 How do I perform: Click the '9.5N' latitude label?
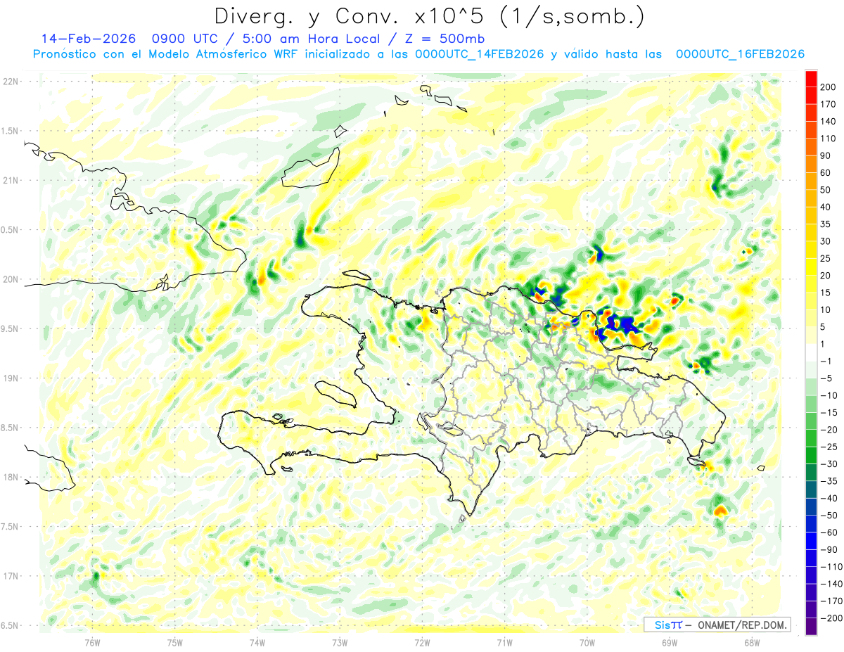(10, 328)
